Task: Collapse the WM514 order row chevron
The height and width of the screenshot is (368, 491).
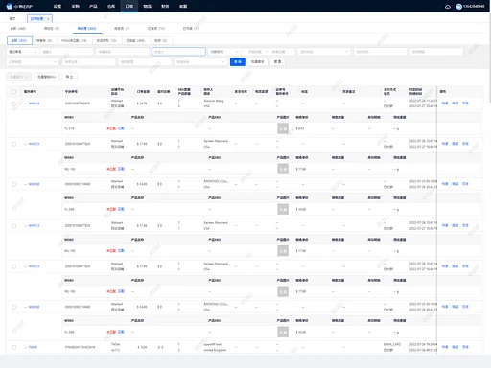Action: [x=25, y=103]
